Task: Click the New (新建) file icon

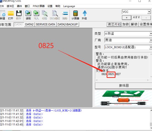Action: [x=2, y=15]
